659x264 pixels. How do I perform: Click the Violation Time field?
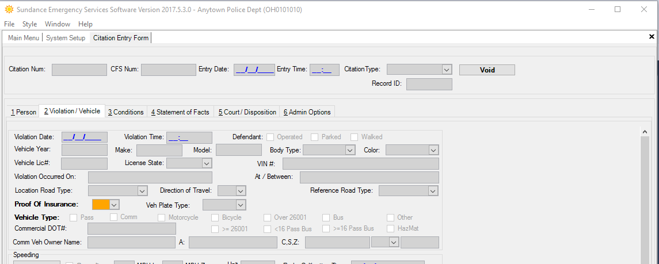coord(189,137)
